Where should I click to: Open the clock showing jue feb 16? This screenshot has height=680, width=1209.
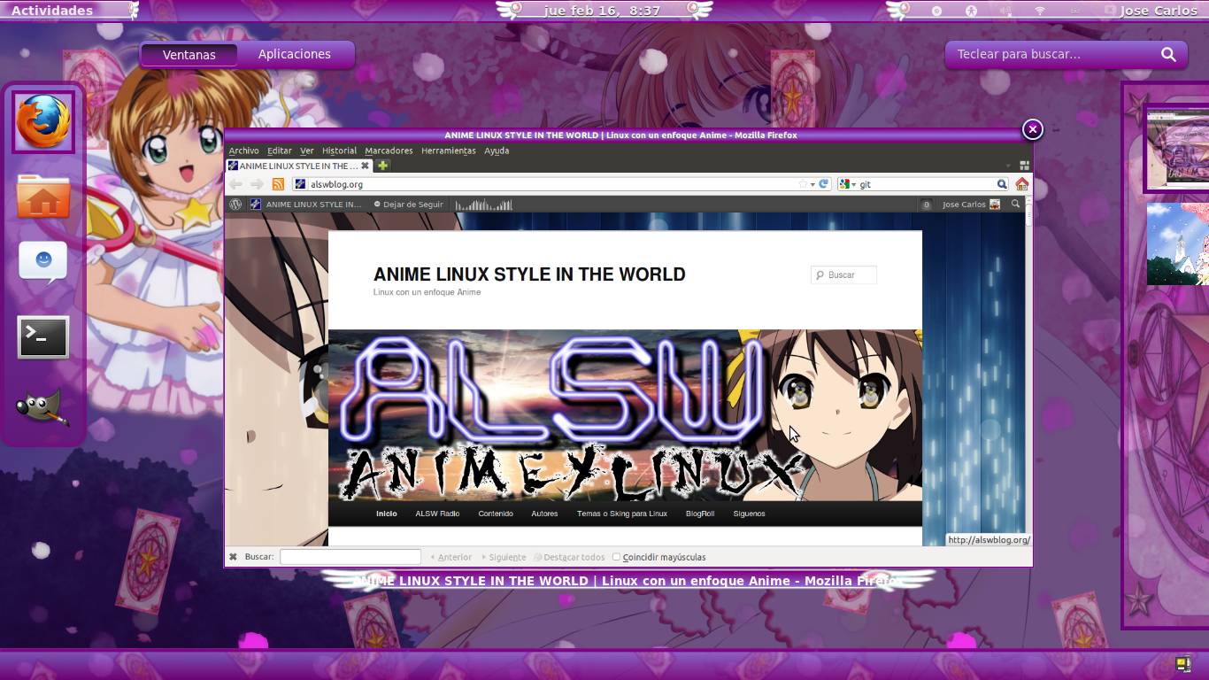pyautogui.click(x=603, y=11)
